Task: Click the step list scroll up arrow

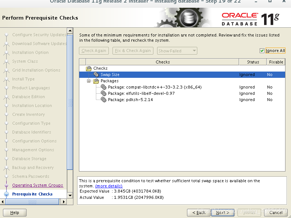Action: 70,31
